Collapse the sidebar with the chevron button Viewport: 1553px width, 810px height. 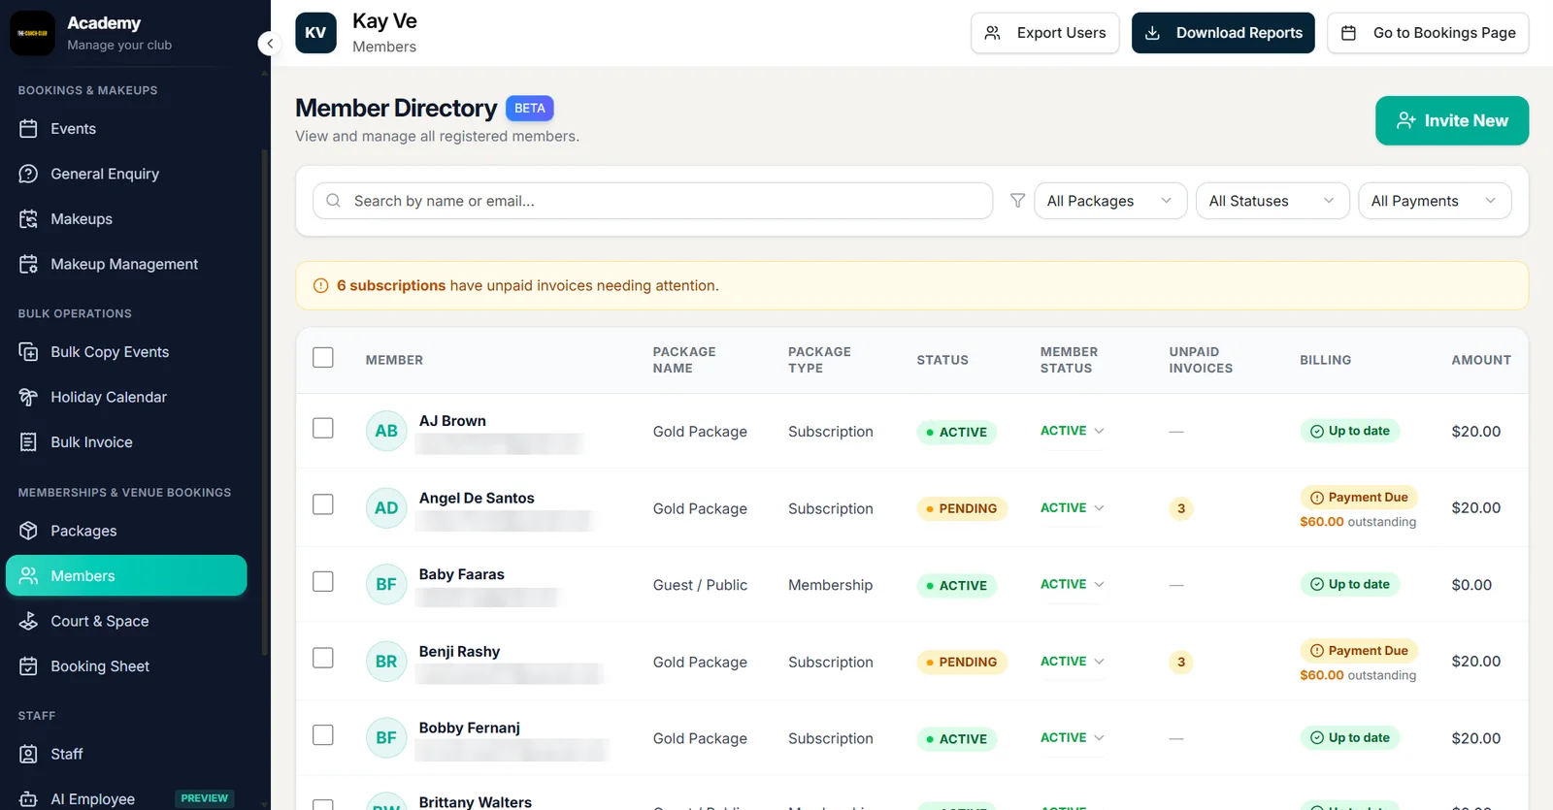pos(270,43)
